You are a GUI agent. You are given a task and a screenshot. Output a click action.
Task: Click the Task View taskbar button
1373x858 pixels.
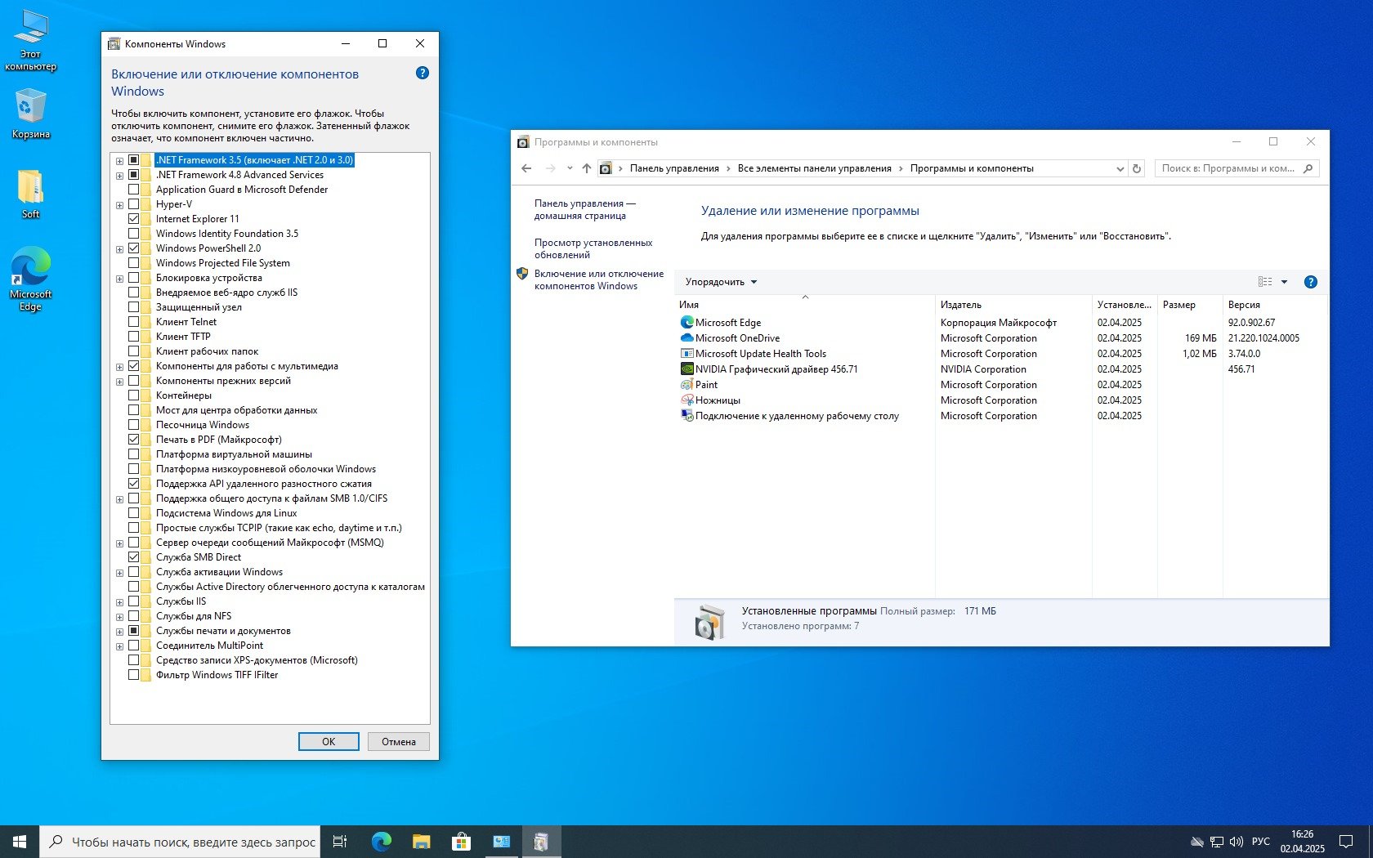tap(340, 842)
